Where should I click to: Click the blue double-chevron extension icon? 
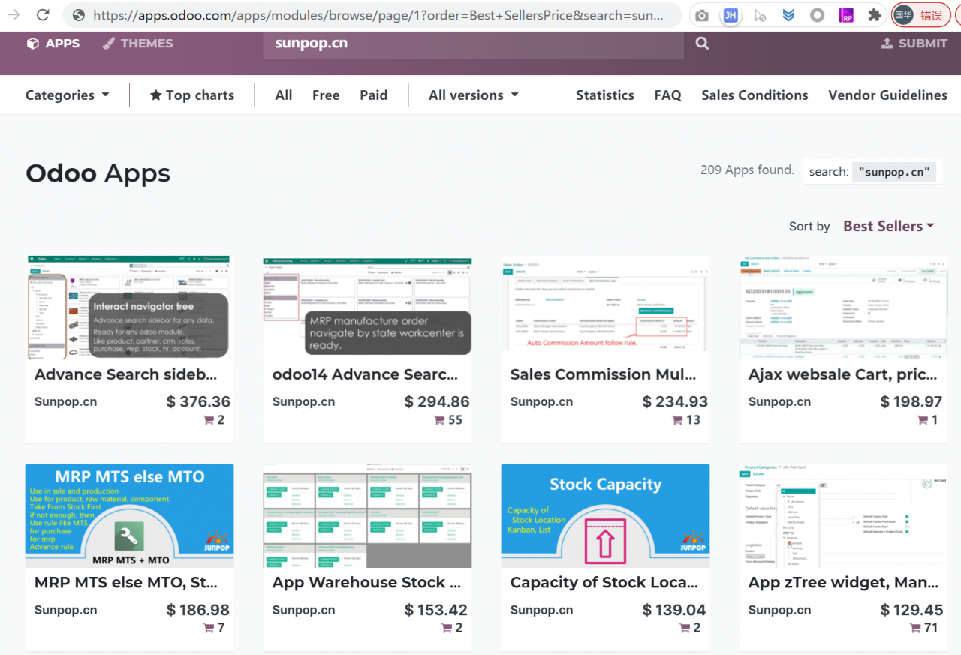(x=788, y=15)
